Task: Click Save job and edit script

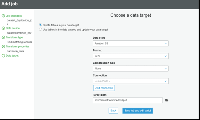Action: 137,111
